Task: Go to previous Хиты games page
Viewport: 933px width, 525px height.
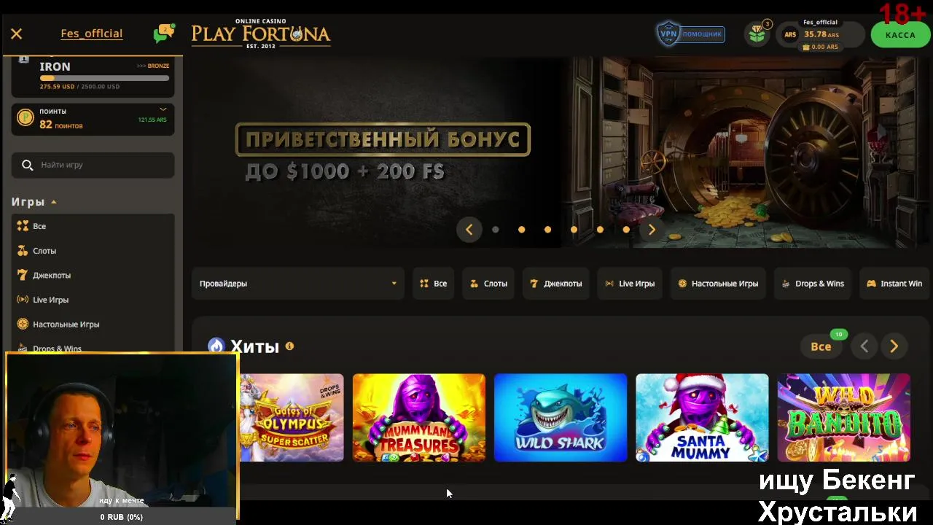Action: point(864,346)
